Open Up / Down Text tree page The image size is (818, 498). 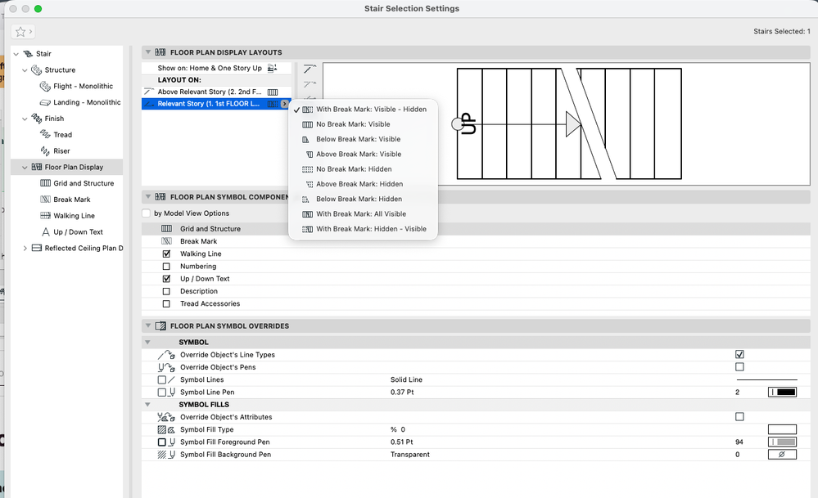coord(78,231)
